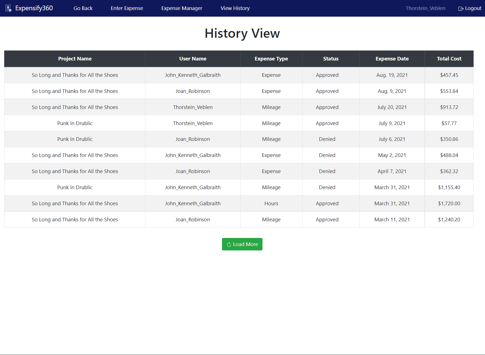Viewport: 485px width, 355px height.
Task: Select the $457.45 expense row cost
Action: pyautogui.click(x=449, y=75)
